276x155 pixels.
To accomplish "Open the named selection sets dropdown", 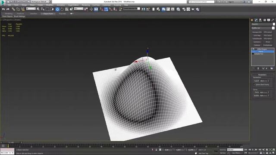I will click(132, 9).
